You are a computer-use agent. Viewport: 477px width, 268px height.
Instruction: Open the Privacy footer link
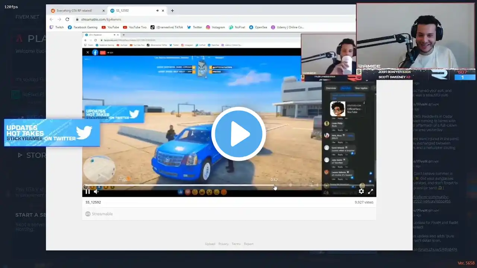click(224, 244)
